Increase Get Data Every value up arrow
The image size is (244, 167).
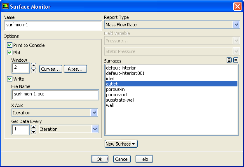[x=34, y=127]
